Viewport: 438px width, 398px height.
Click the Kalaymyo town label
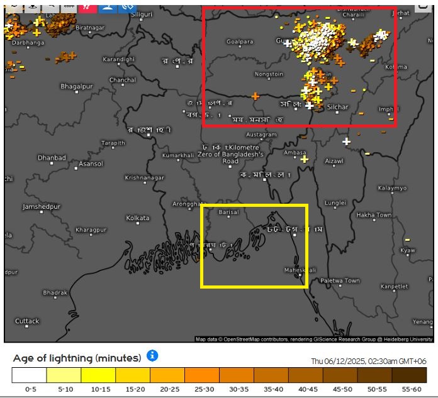pyautogui.click(x=392, y=188)
